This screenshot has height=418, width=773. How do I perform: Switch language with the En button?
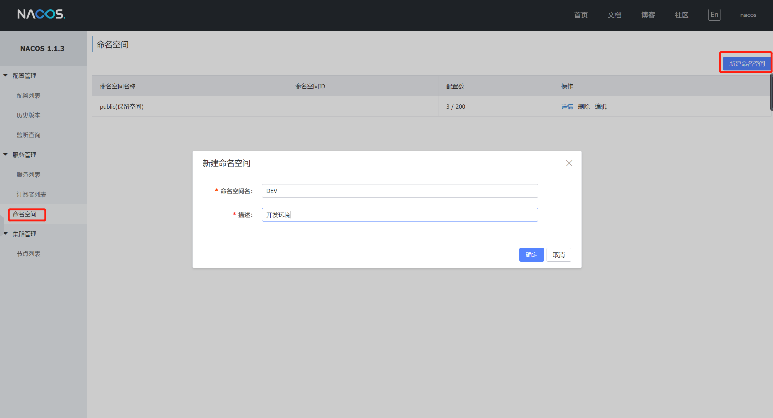(x=714, y=15)
